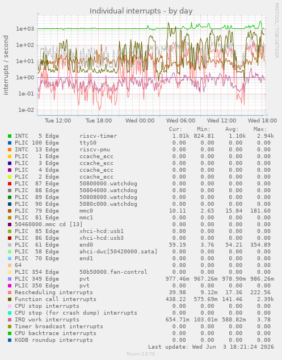The image size is (282, 360).
Task: Click the '1e-02' y-axis label
Action: [x=26, y=110]
